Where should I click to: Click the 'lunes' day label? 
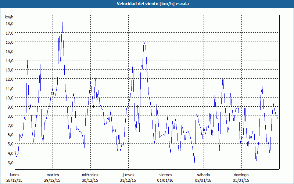[x=14, y=175]
